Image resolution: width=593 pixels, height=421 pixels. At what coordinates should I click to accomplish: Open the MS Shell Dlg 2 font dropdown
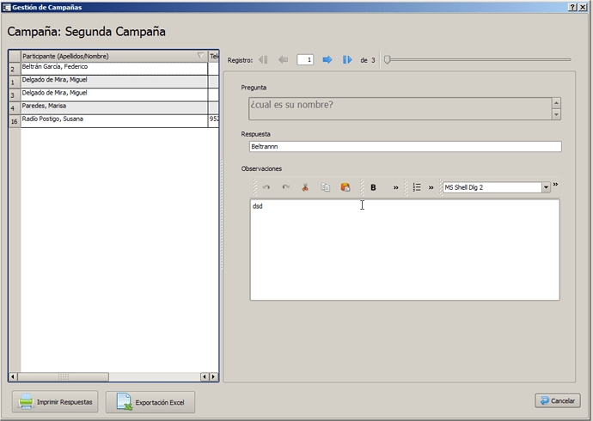[546, 187]
